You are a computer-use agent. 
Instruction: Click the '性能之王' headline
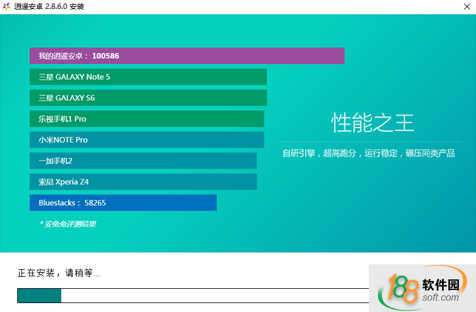pyautogui.click(x=372, y=123)
